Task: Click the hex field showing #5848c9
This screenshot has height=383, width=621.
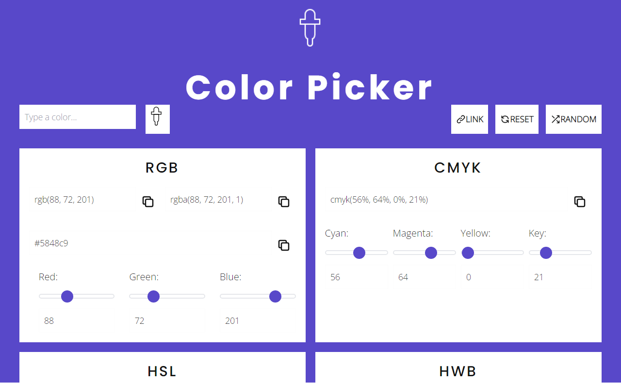Action: (150, 243)
